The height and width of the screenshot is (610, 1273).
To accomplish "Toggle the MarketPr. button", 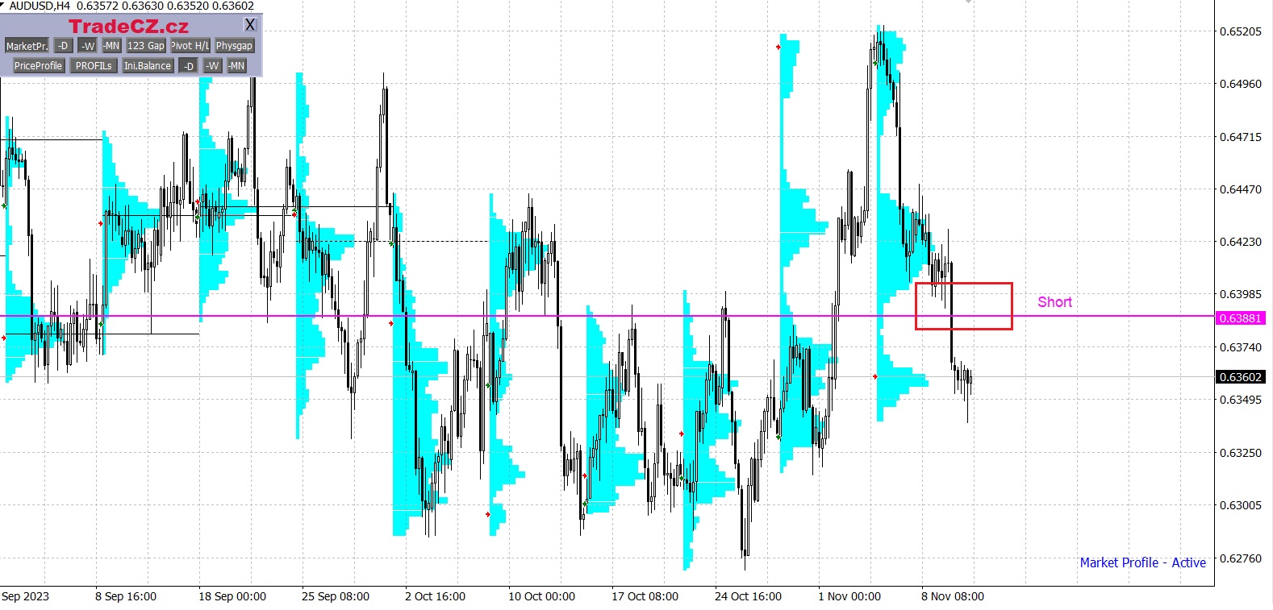I will tap(27, 46).
